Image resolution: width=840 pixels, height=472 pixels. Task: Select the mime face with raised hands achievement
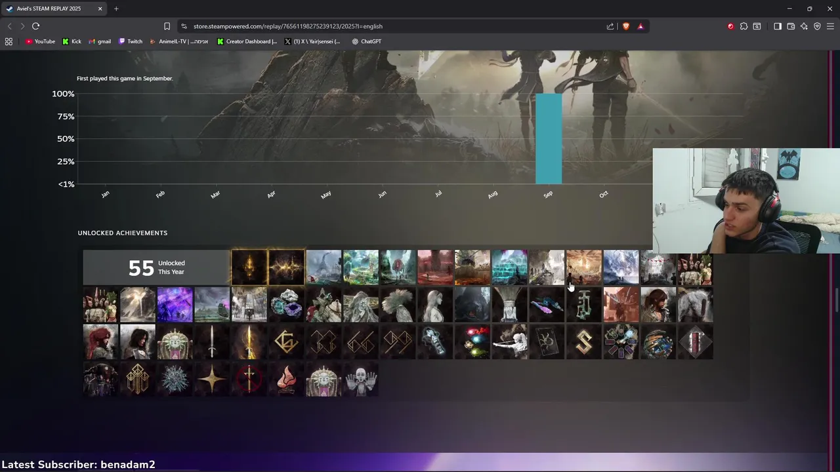click(x=361, y=379)
